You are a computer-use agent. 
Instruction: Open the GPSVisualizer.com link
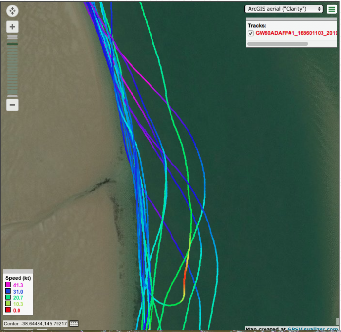click(312, 329)
